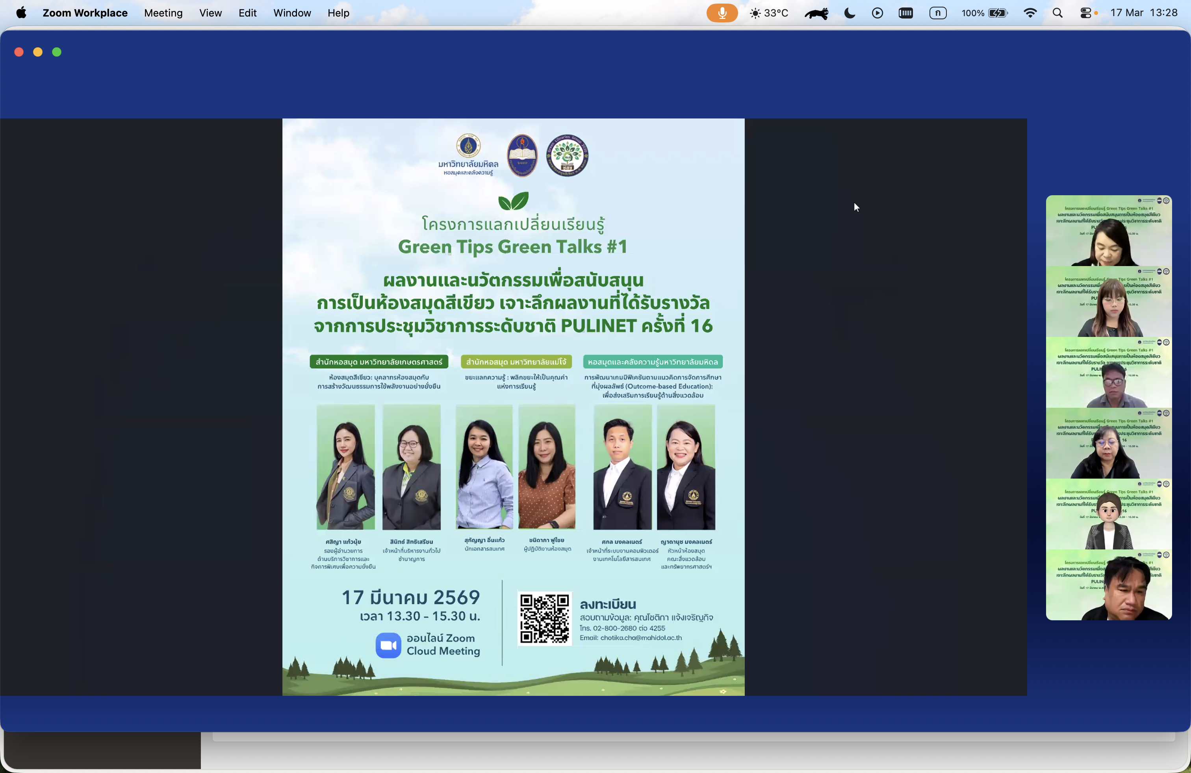Open Spotlight search magnifier icon

pyautogui.click(x=1057, y=13)
